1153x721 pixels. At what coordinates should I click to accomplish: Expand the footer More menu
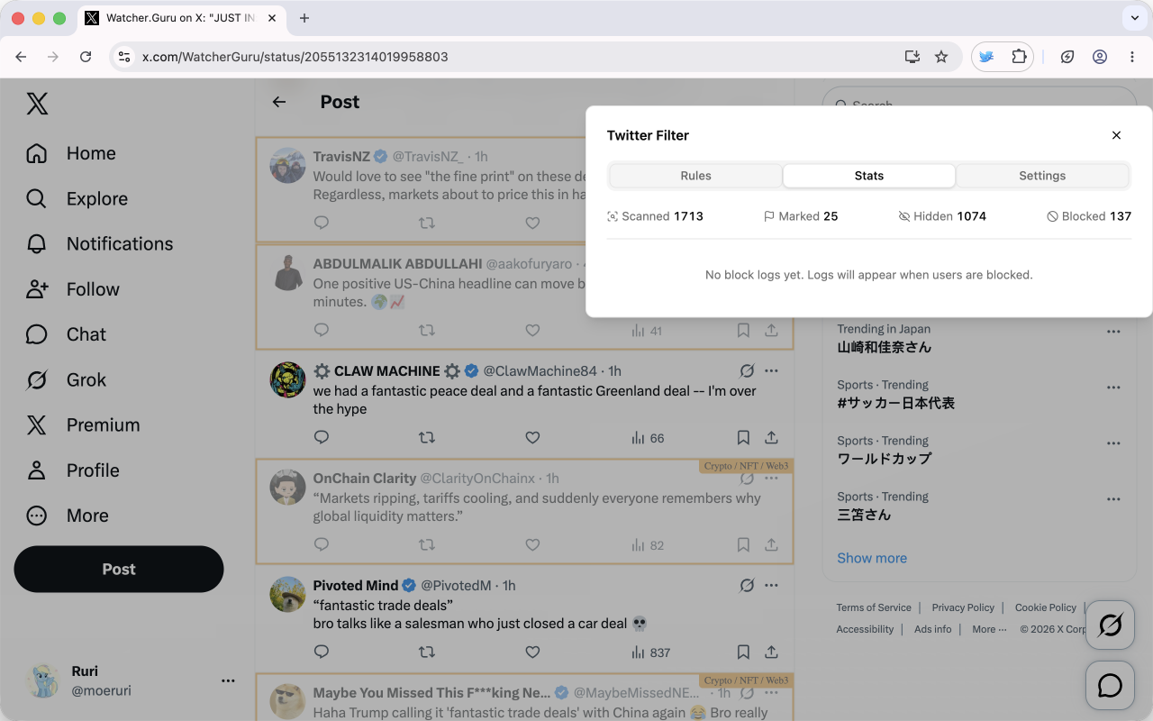pyautogui.click(x=989, y=629)
